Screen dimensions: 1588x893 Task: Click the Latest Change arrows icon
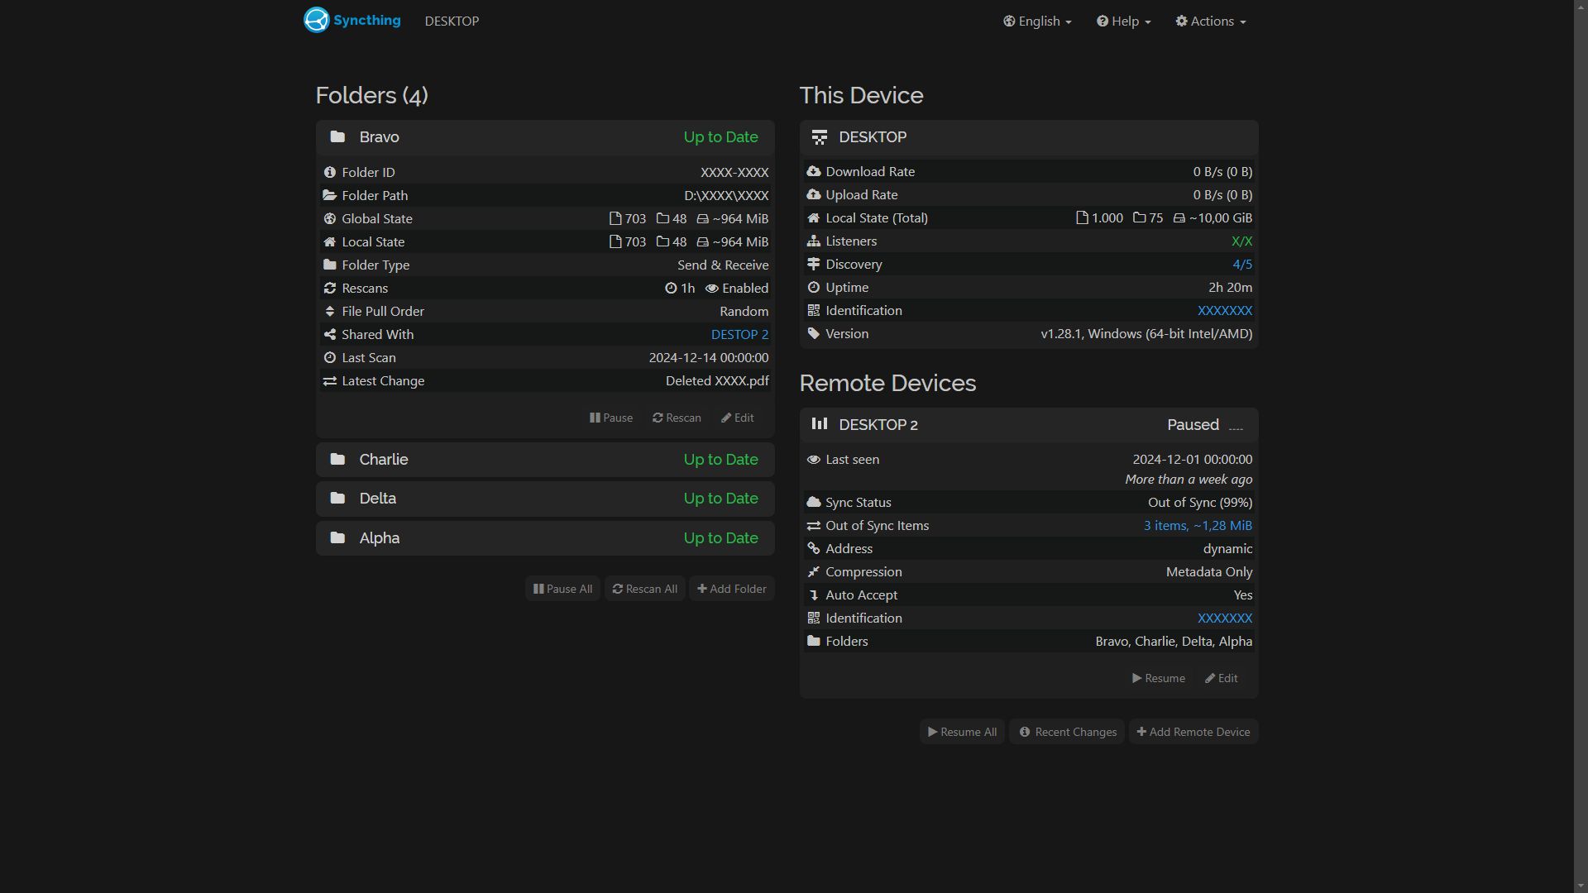pyautogui.click(x=330, y=380)
